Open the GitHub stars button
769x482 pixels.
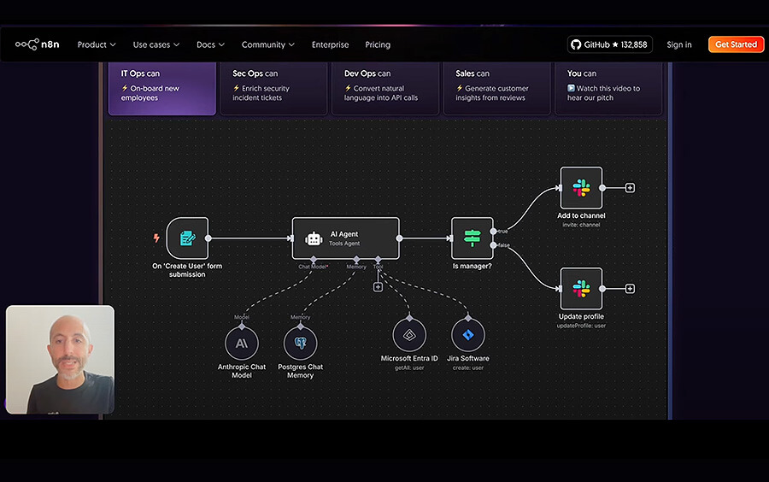[609, 44]
